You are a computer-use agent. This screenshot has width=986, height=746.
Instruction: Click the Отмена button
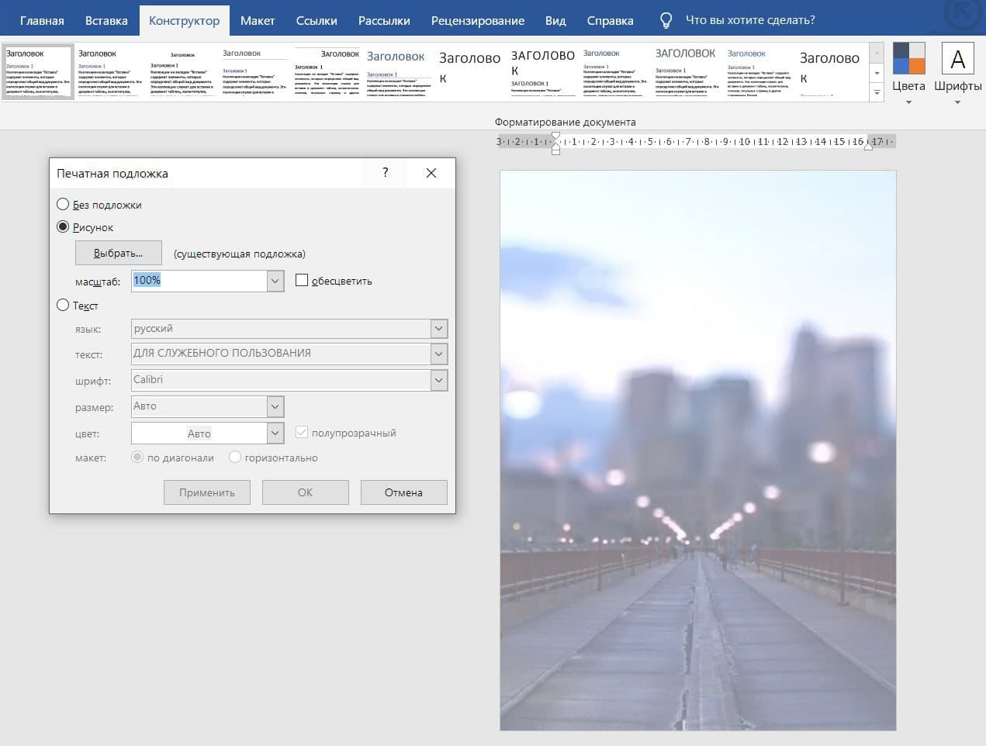click(403, 492)
